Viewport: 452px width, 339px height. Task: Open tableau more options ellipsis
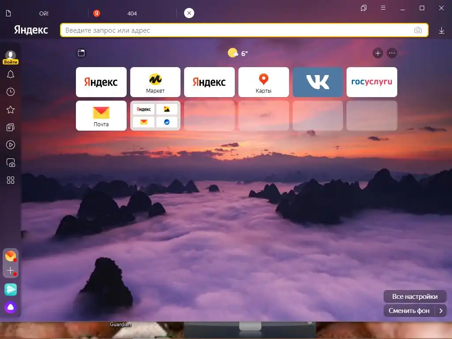[392, 53]
